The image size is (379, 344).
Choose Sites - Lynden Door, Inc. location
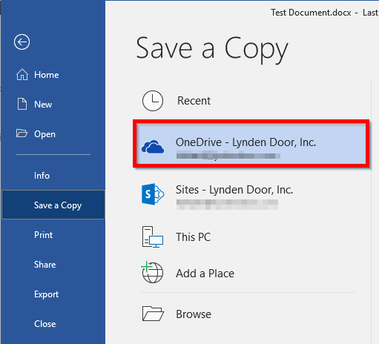(x=251, y=194)
